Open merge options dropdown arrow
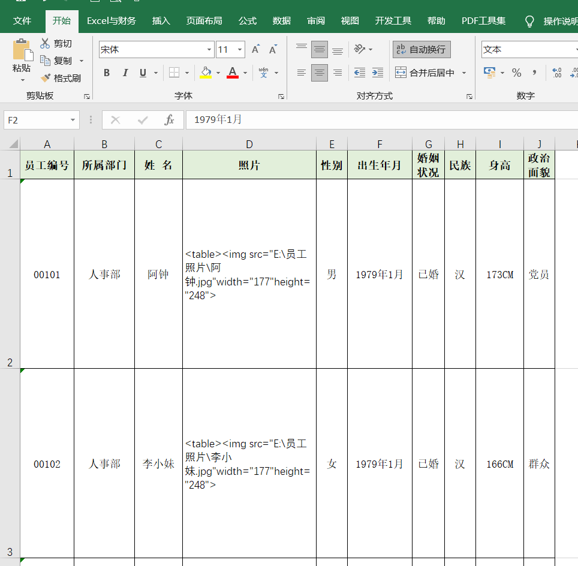The image size is (578, 566). 464,73
